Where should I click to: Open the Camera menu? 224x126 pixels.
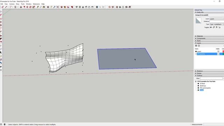point(12,4)
